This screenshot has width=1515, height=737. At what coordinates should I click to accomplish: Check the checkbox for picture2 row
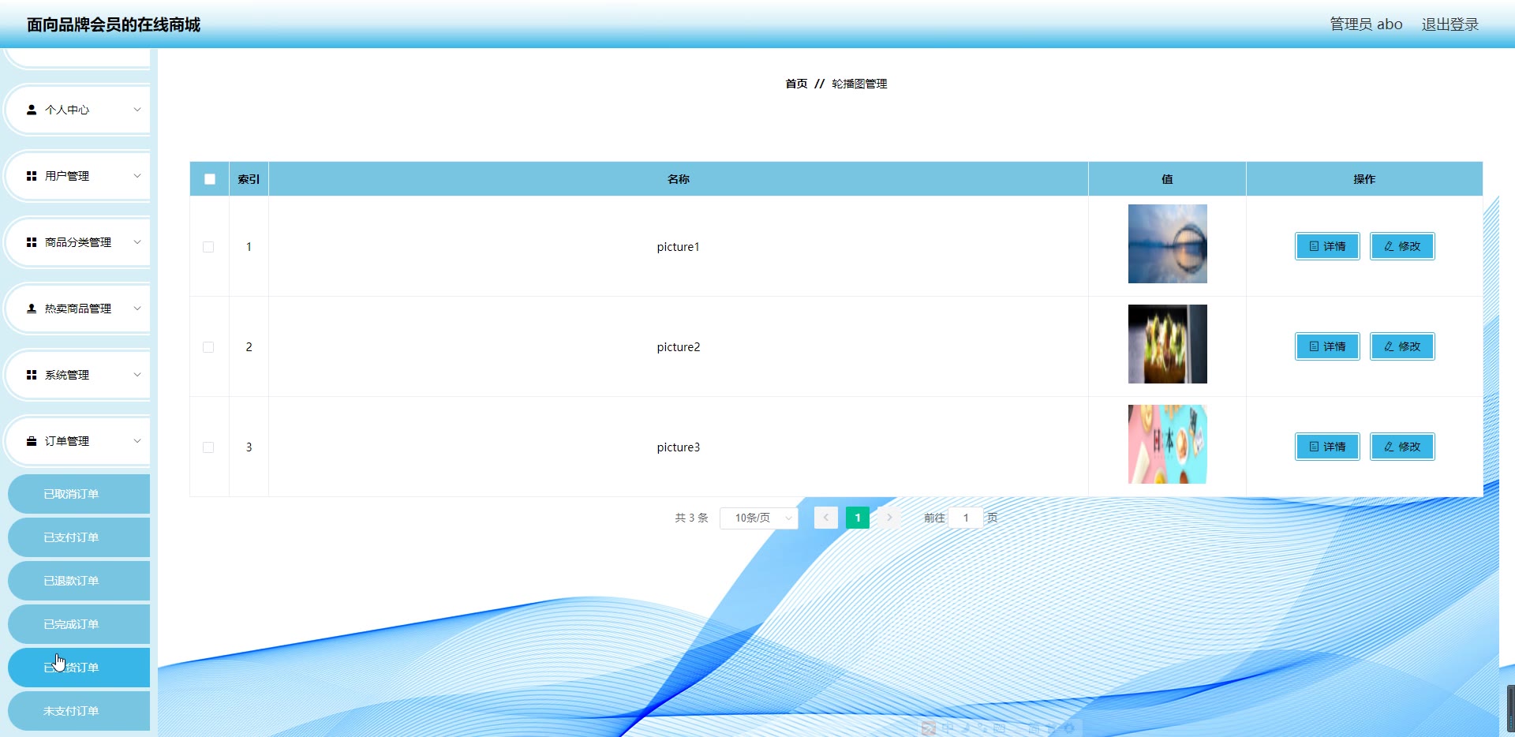point(208,347)
